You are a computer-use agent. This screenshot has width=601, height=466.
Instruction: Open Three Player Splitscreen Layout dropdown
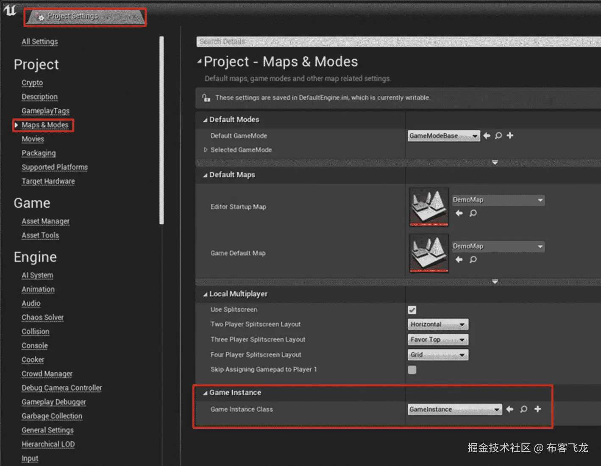[438, 339]
